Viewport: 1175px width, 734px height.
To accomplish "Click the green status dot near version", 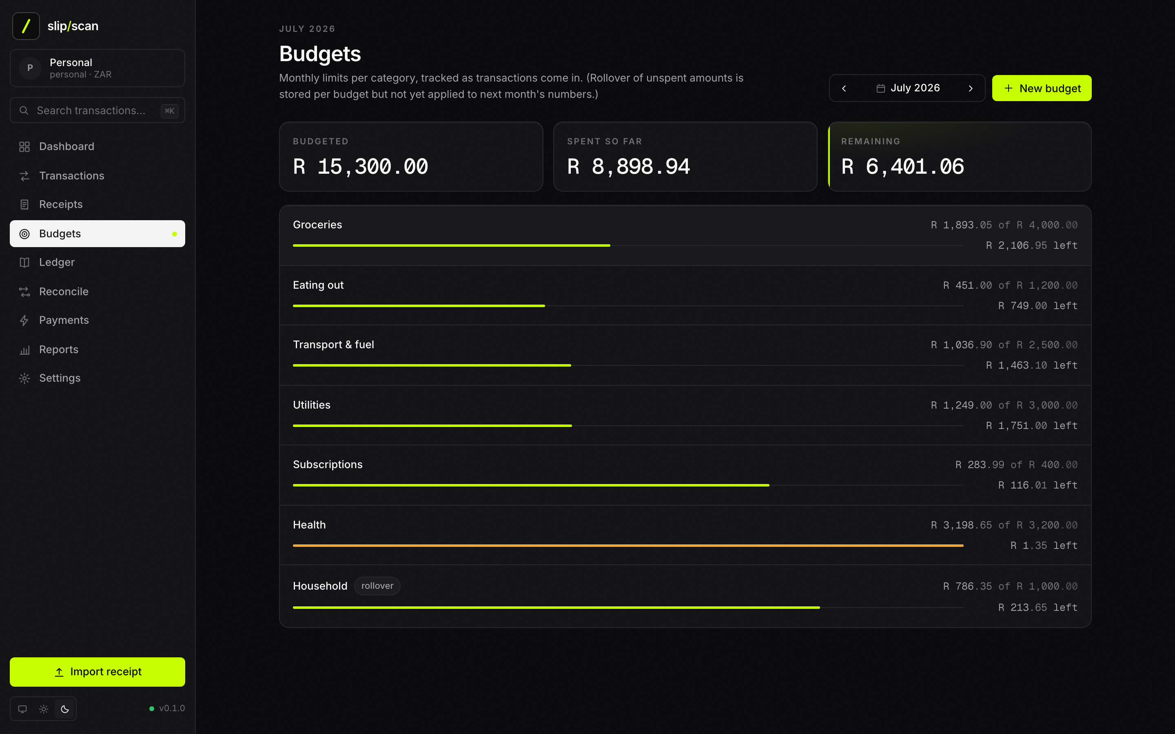I will pyautogui.click(x=151, y=709).
